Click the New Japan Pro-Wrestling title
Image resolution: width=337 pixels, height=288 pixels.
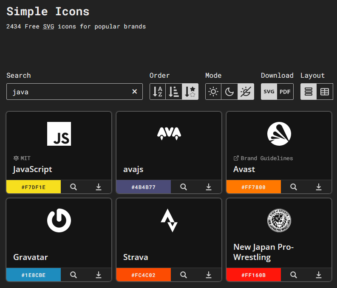coord(263,252)
